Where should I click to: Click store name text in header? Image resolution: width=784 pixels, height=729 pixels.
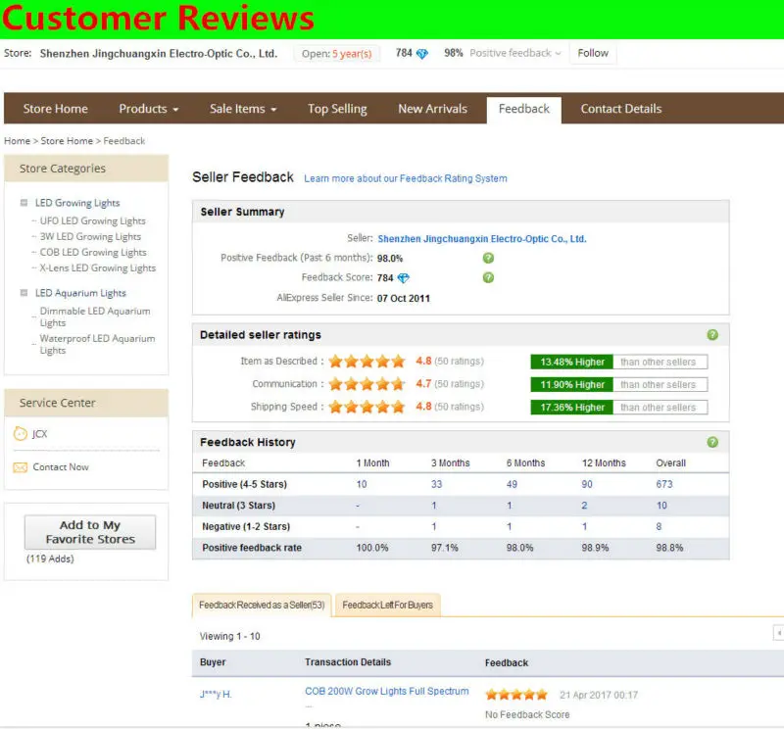click(159, 54)
